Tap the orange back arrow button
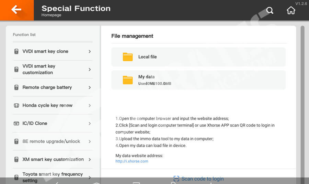Screen dimensions: 309x184 (x=16, y=10)
